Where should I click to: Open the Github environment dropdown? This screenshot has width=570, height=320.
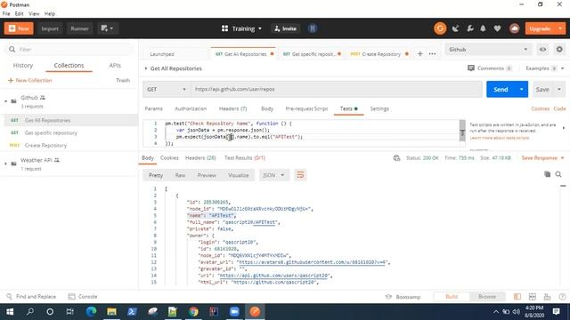click(488, 50)
